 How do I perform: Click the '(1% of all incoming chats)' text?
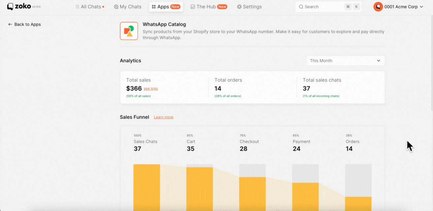coord(321,96)
